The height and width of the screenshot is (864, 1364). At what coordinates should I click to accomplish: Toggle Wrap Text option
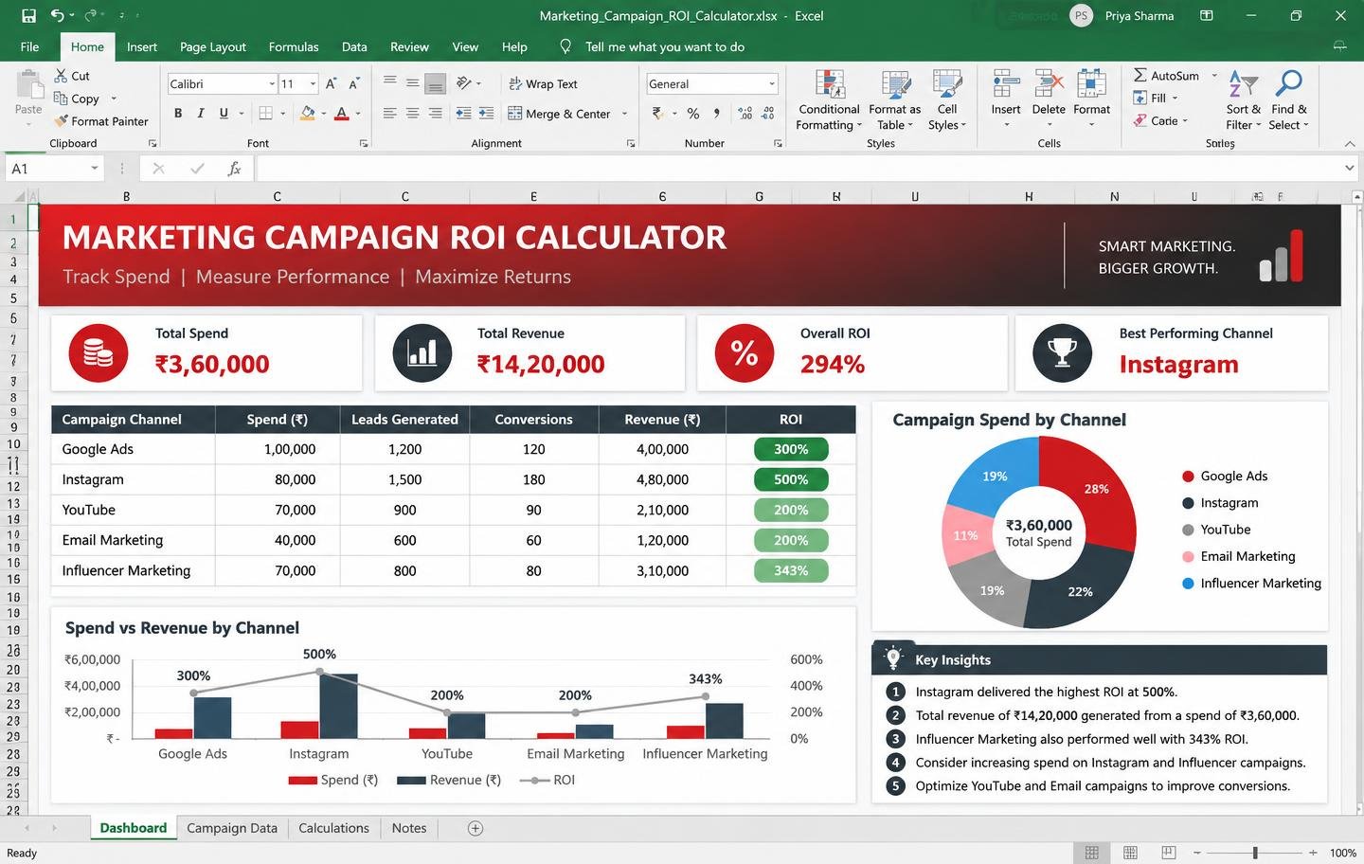[543, 84]
